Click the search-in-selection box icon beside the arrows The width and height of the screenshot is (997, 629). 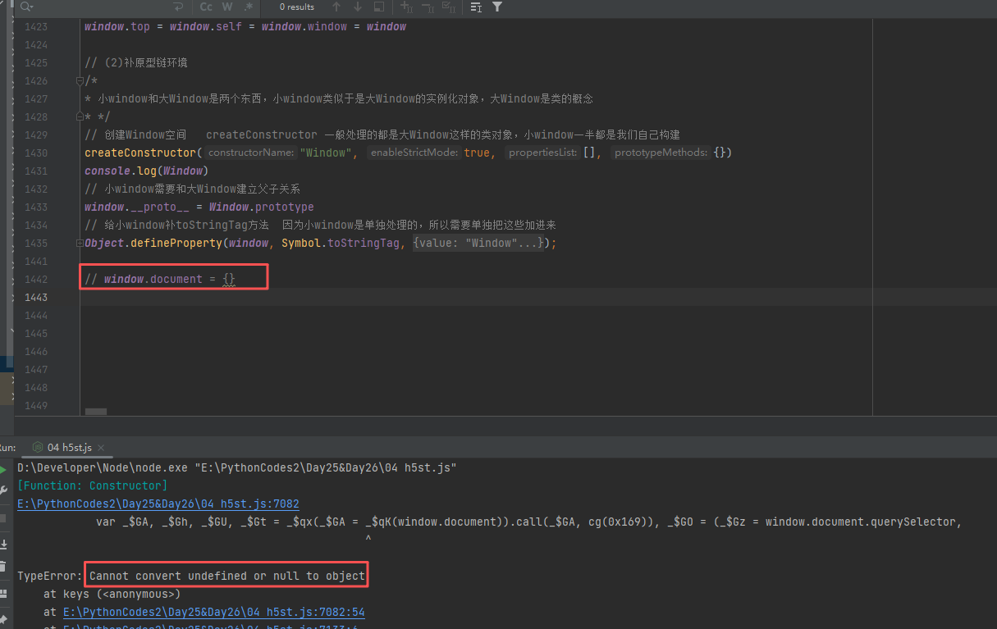[x=378, y=7]
